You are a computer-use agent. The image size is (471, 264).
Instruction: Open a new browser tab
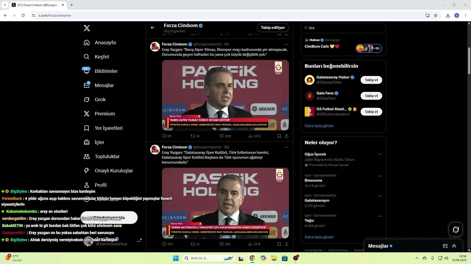coord(71,5)
